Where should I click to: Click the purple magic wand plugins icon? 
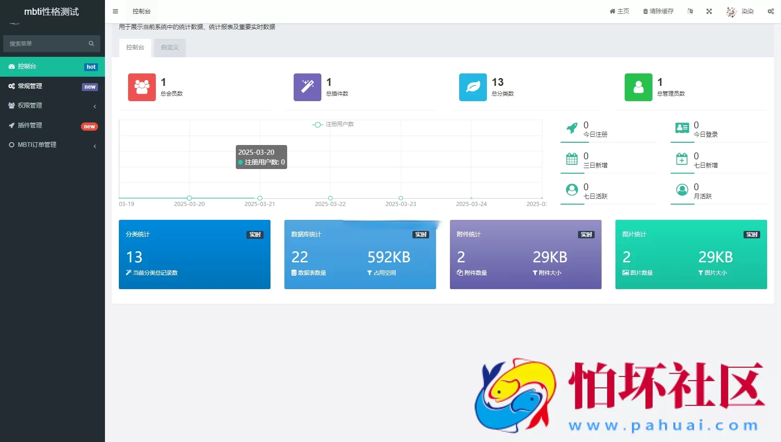coord(307,87)
